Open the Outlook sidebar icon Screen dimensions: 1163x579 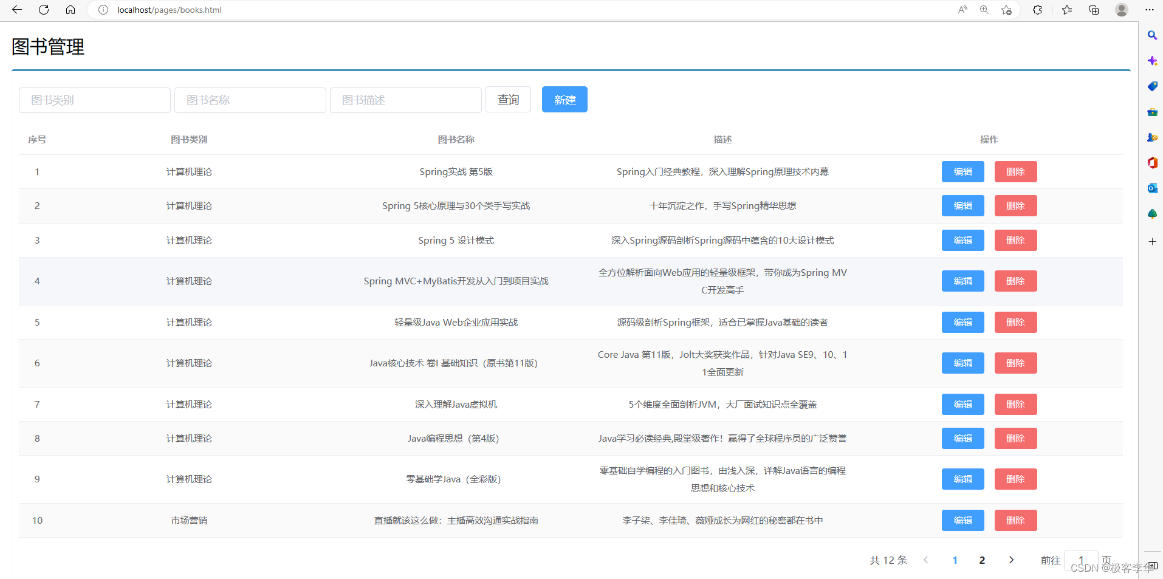[1152, 188]
